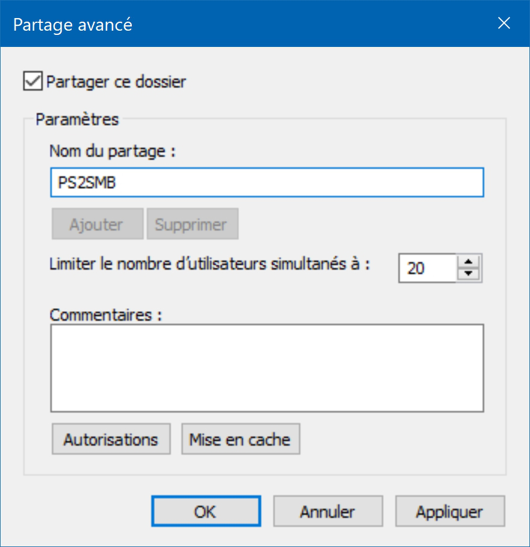Apply settings with the Appliquer button
The height and width of the screenshot is (547, 530).
(450, 511)
